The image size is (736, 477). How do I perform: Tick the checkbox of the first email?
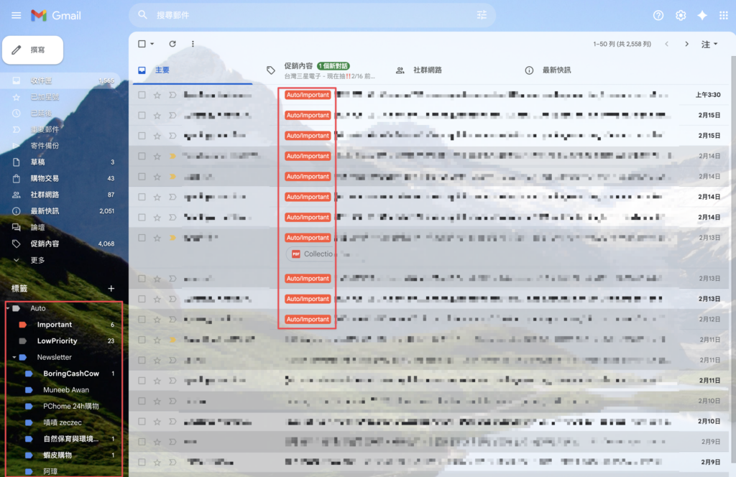click(x=142, y=95)
